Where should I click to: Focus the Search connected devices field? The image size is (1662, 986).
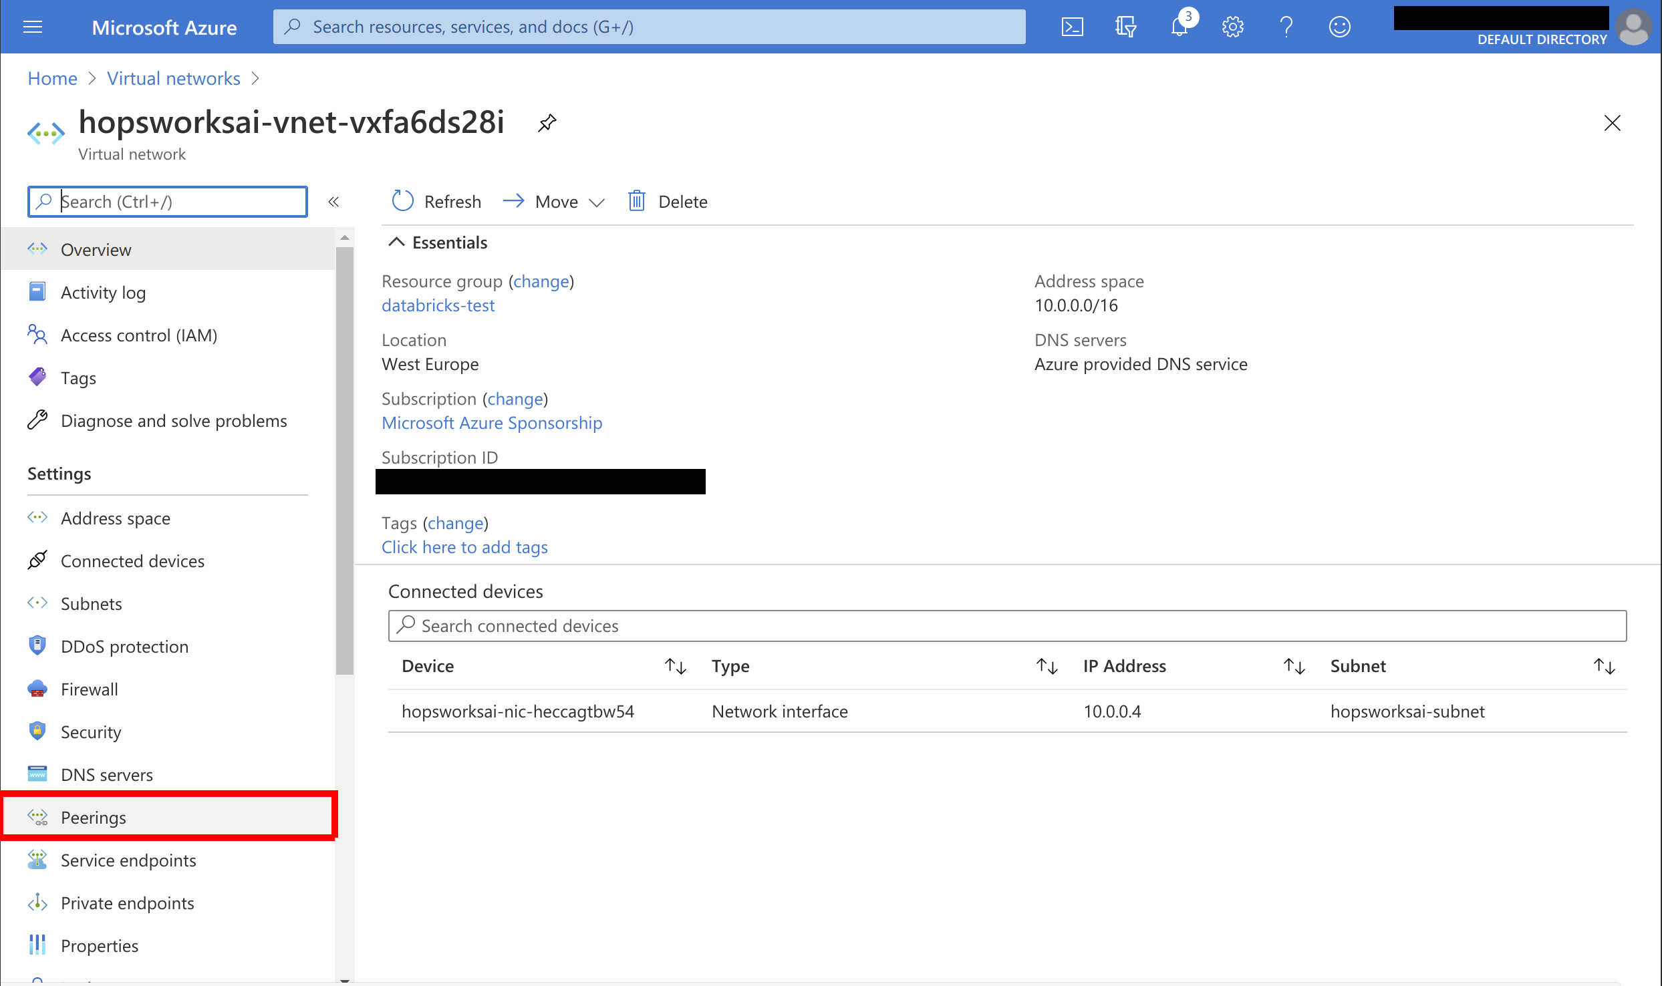coord(1006,626)
